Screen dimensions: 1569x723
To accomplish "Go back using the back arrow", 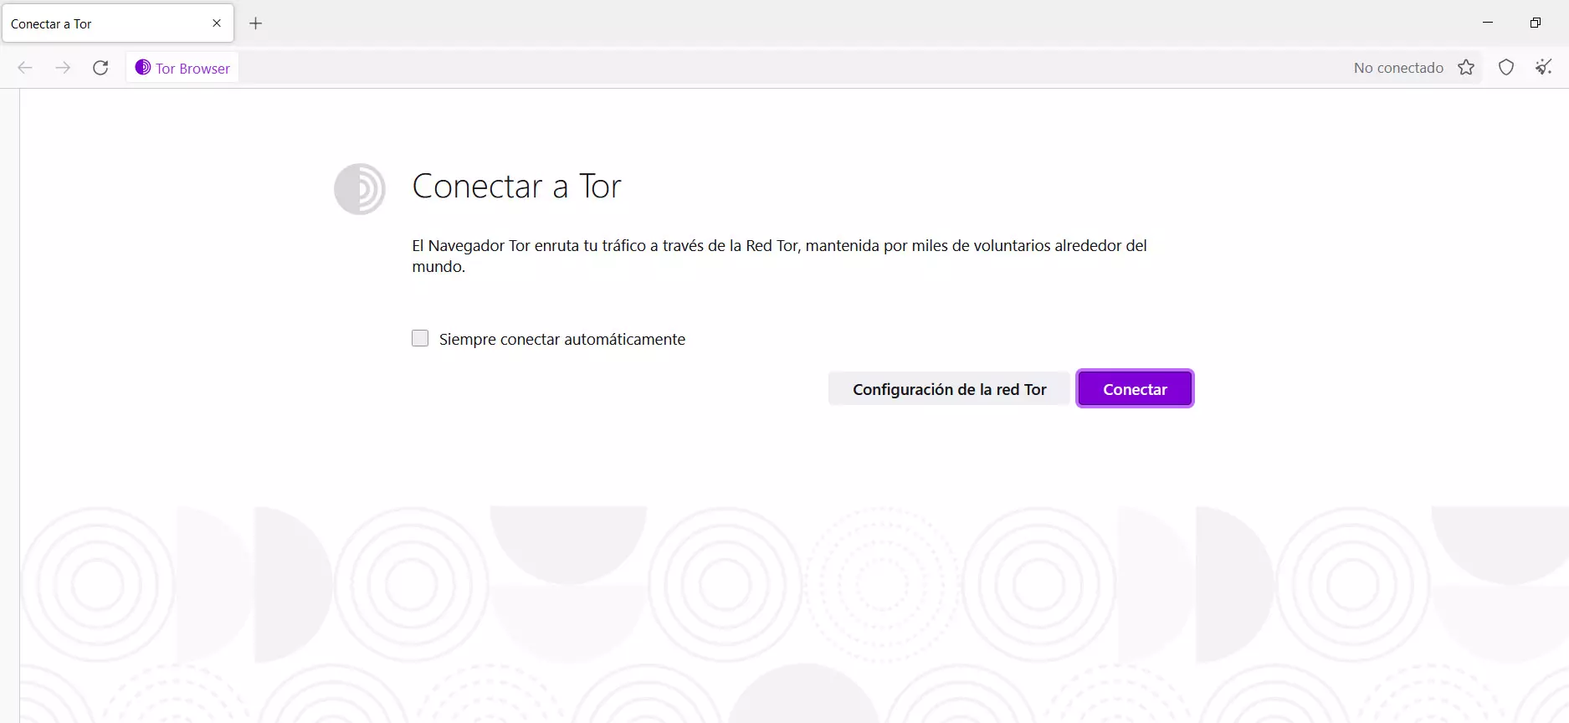I will pyautogui.click(x=25, y=68).
